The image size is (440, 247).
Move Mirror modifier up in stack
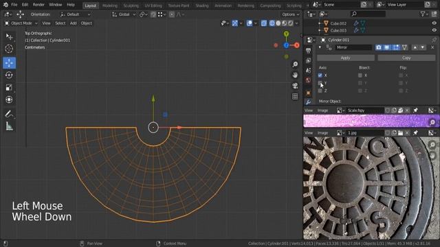coord(415,47)
